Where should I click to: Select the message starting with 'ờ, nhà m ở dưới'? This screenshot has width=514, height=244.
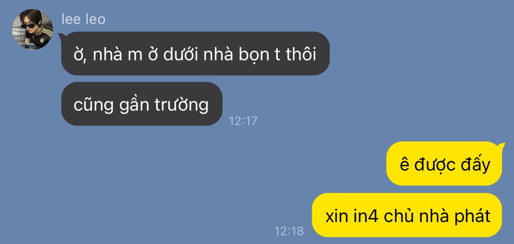tap(195, 54)
